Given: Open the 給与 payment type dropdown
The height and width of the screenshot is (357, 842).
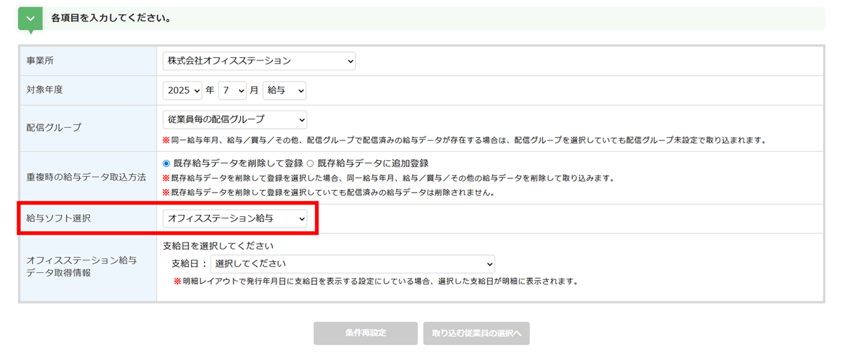Looking at the screenshot, I should point(284,91).
